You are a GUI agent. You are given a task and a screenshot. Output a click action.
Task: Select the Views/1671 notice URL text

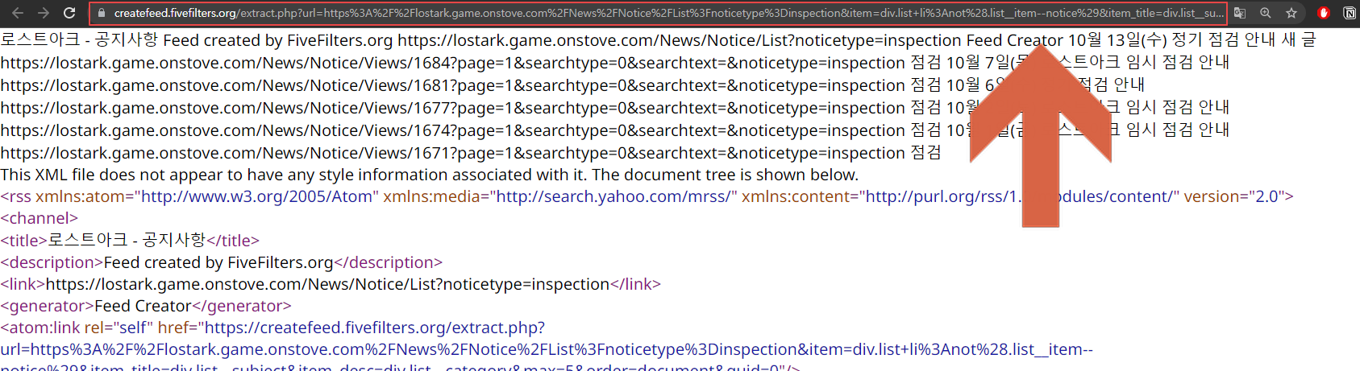(x=453, y=153)
